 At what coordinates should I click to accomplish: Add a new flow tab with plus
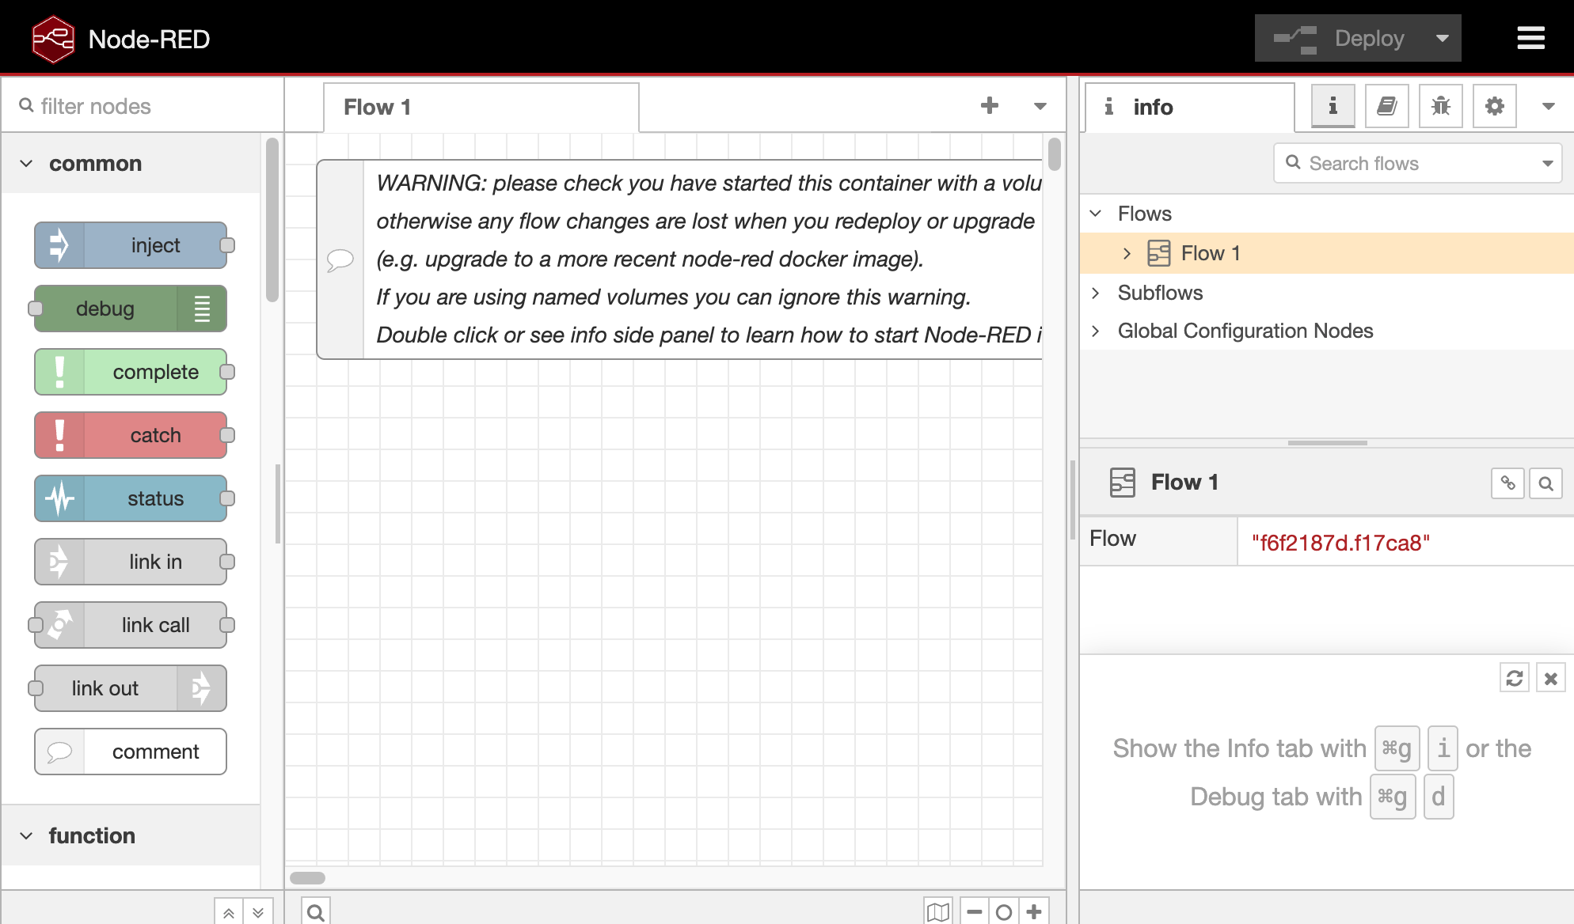[x=989, y=106]
